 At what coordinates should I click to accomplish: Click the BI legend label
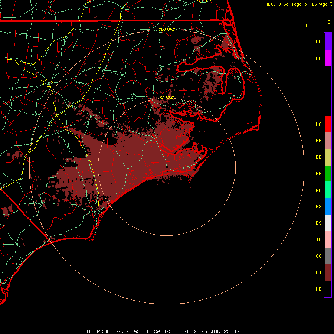click(318, 272)
